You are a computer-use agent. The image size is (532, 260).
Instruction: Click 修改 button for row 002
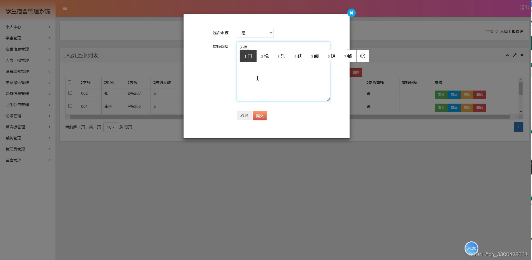(x=467, y=95)
